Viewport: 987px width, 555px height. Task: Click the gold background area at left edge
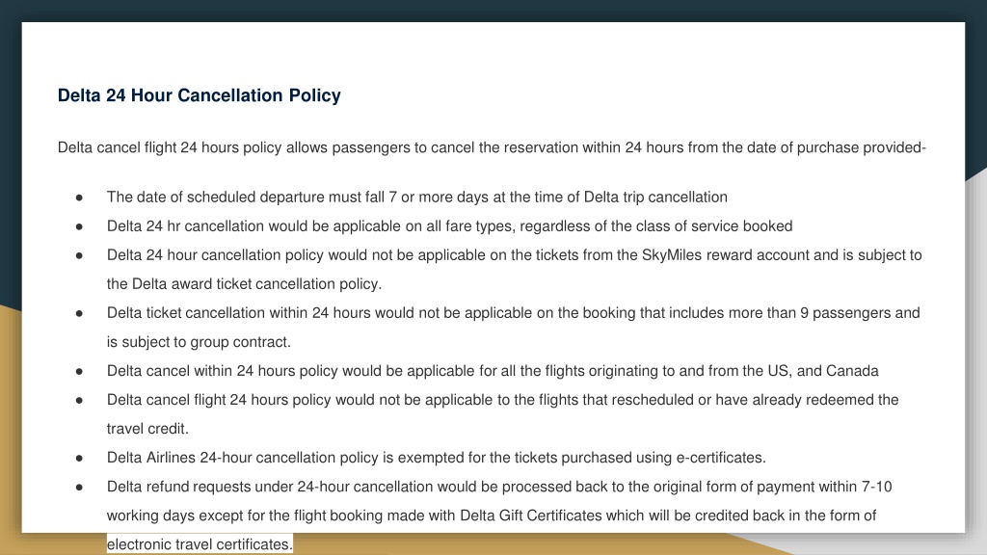pos(10,428)
